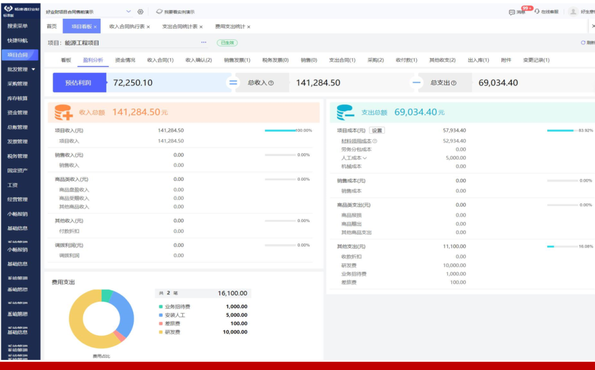Open the 好业财项目合同售前演示 account dropdown
Screen dimensions: 595x370
click(128, 12)
